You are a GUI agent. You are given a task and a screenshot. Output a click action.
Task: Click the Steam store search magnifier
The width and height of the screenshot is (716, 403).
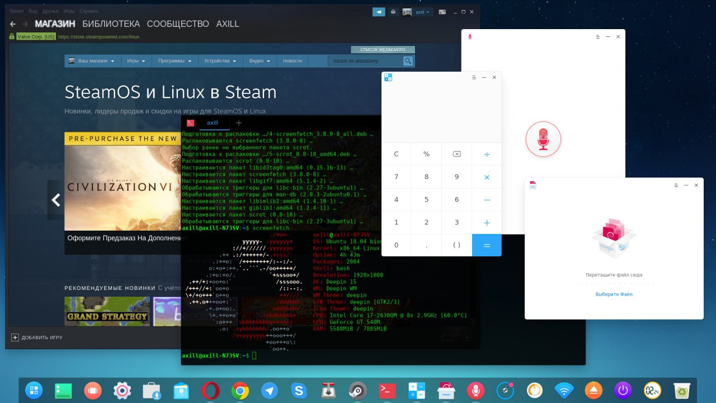408,60
